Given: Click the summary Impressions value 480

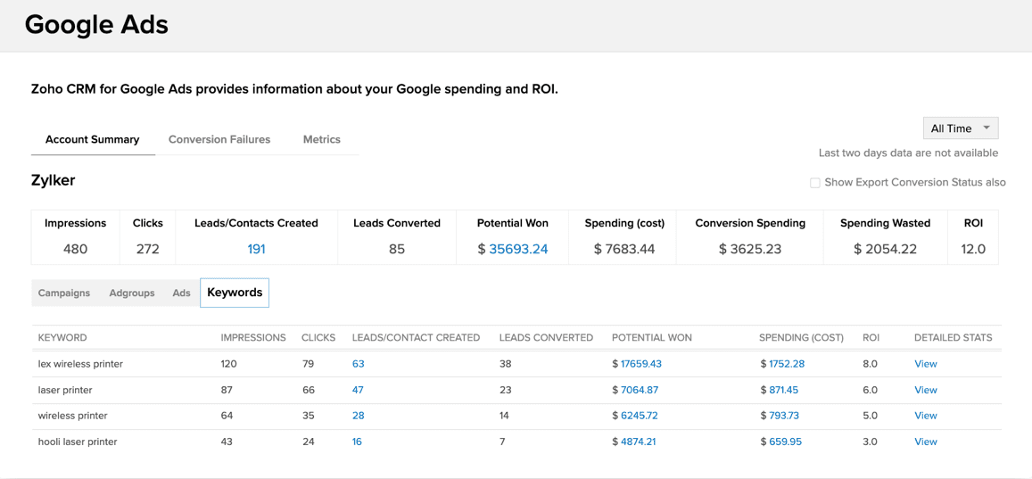Looking at the screenshot, I should 75,250.
